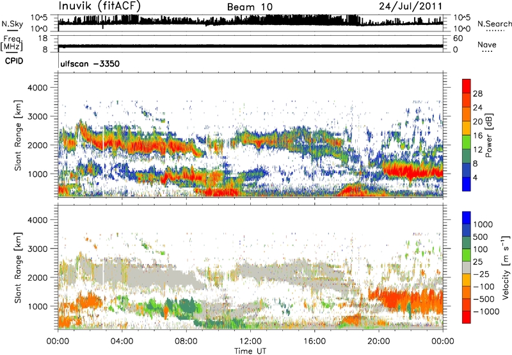Click the "-500" label on velocity color bar
Image resolution: width=512 pixels, height=355 pixels.
[484, 299]
